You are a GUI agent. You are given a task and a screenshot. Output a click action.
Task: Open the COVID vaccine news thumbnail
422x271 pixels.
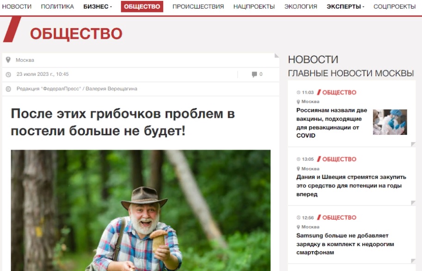tap(390, 122)
